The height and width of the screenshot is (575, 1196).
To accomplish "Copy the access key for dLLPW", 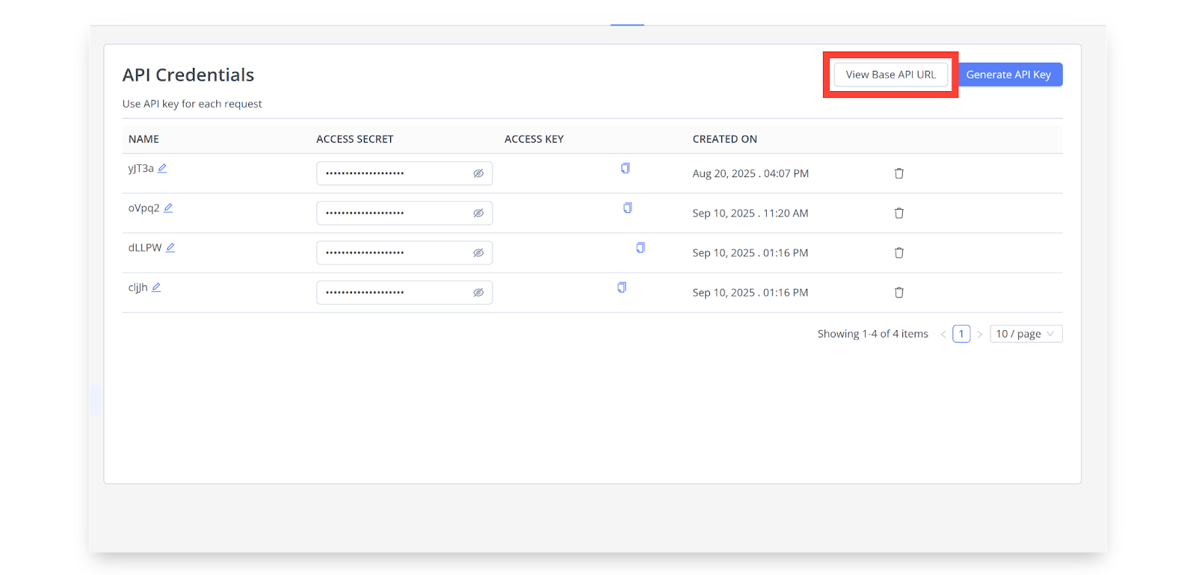I will point(640,248).
